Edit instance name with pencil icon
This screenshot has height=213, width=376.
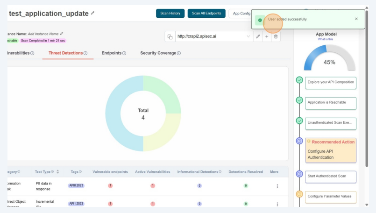[x=62, y=34]
